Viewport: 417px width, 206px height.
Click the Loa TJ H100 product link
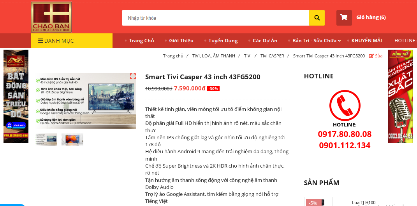(364, 203)
